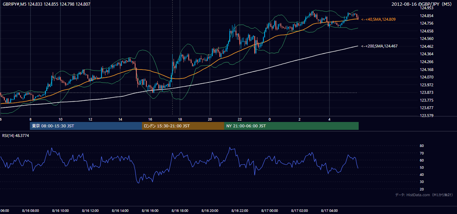Screen dimensions: 457x214
Task: Click hour label 18 under the price chart
Action: pyautogui.click(x=180, y=119)
